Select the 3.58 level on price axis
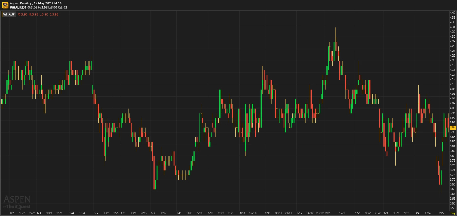Viewport: 457px width, 216px height. click(452, 208)
